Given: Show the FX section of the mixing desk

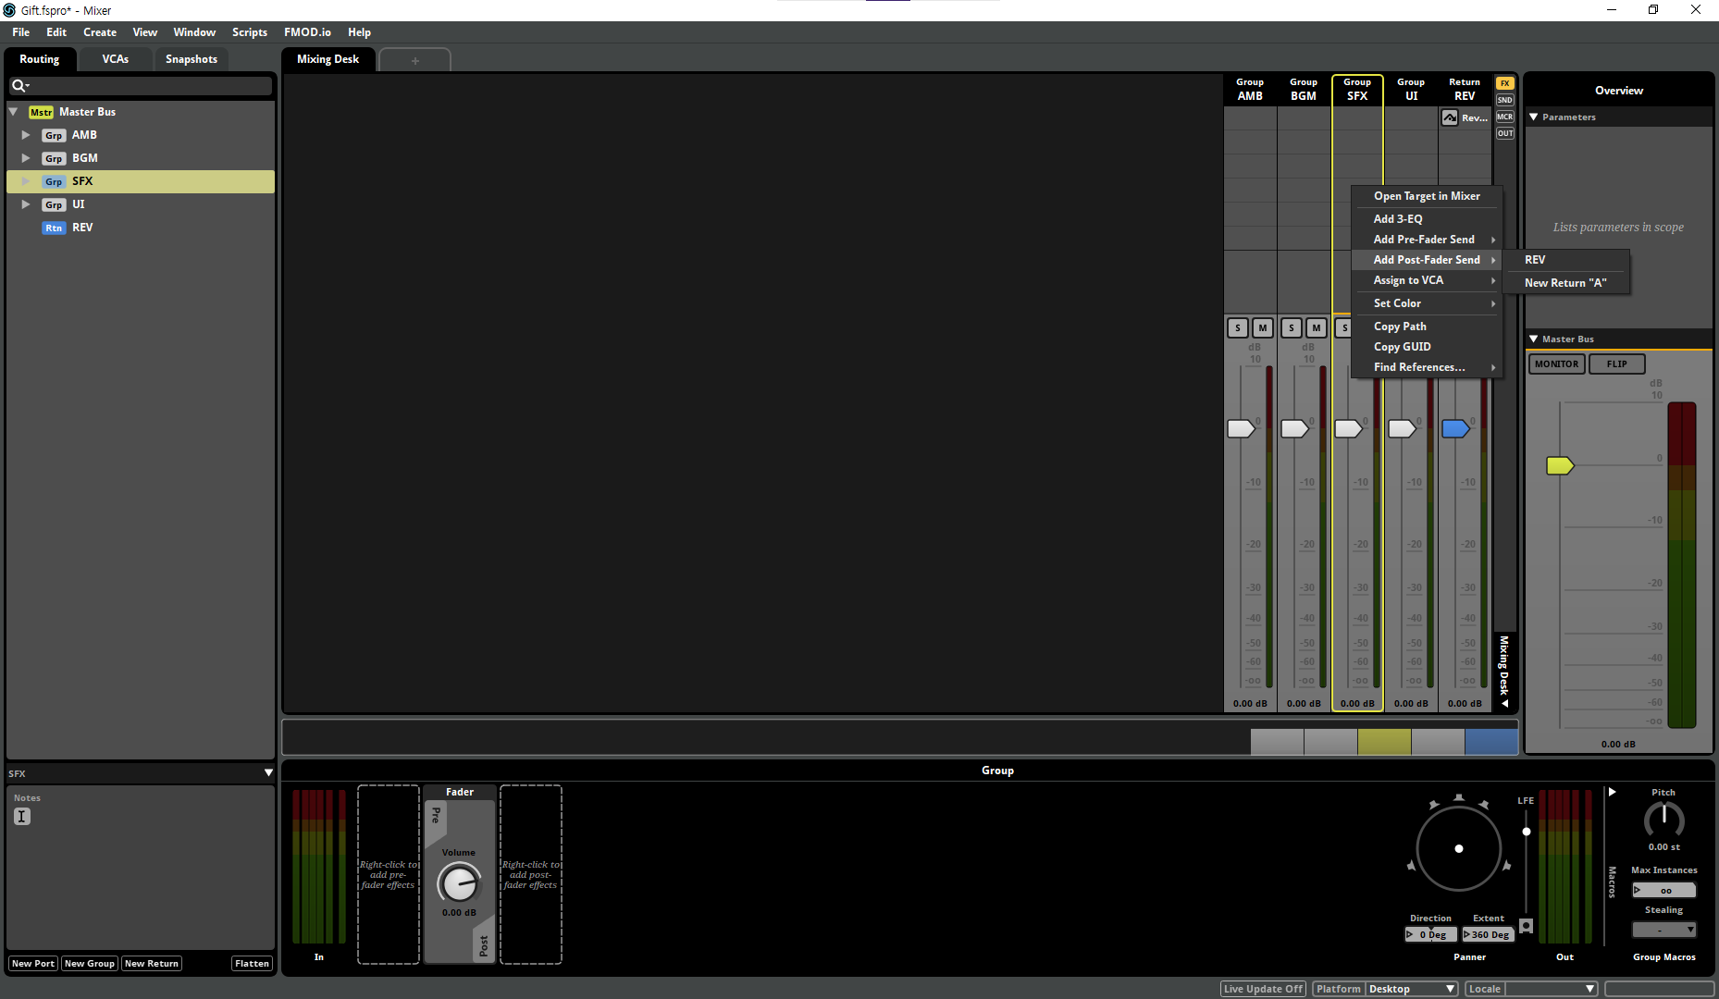Looking at the screenshot, I should coord(1505,83).
